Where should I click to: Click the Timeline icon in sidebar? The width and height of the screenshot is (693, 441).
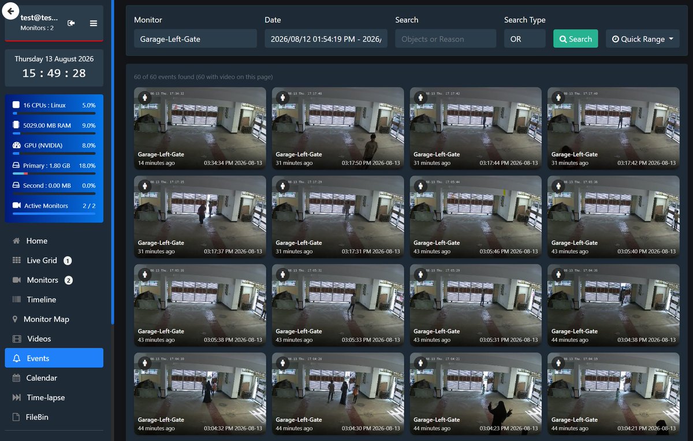(x=16, y=300)
